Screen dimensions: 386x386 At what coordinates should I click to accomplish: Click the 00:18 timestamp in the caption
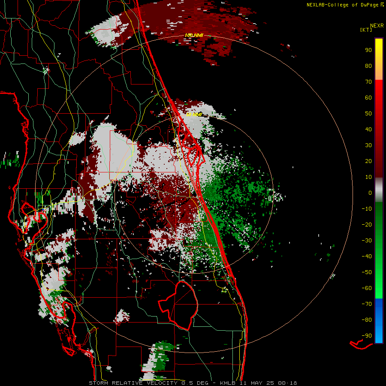click(287, 383)
